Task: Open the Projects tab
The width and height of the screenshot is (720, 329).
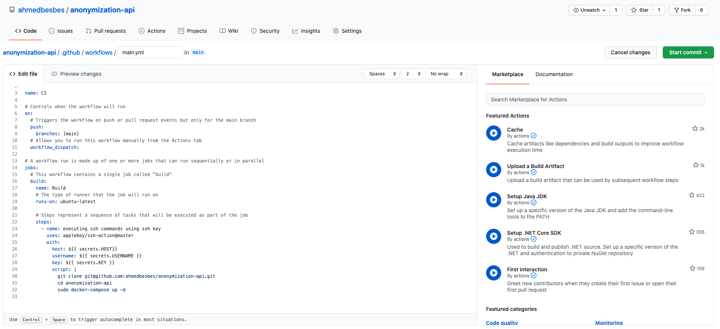Action: pyautogui.click(x=192, y=31)
